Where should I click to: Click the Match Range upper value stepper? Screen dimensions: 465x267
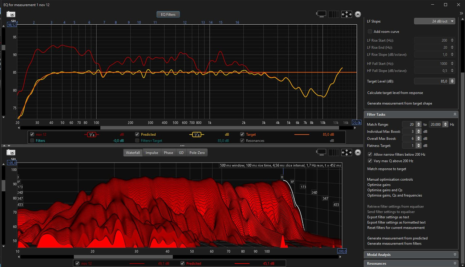pos(446,124)
